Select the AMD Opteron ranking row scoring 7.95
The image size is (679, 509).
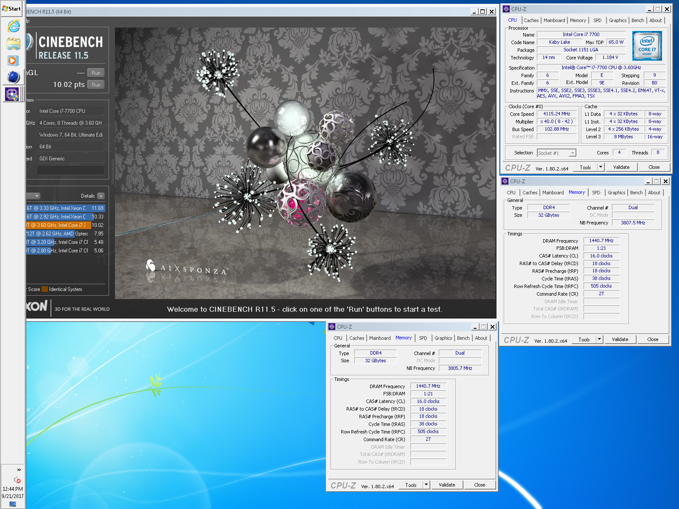[66, 234]
